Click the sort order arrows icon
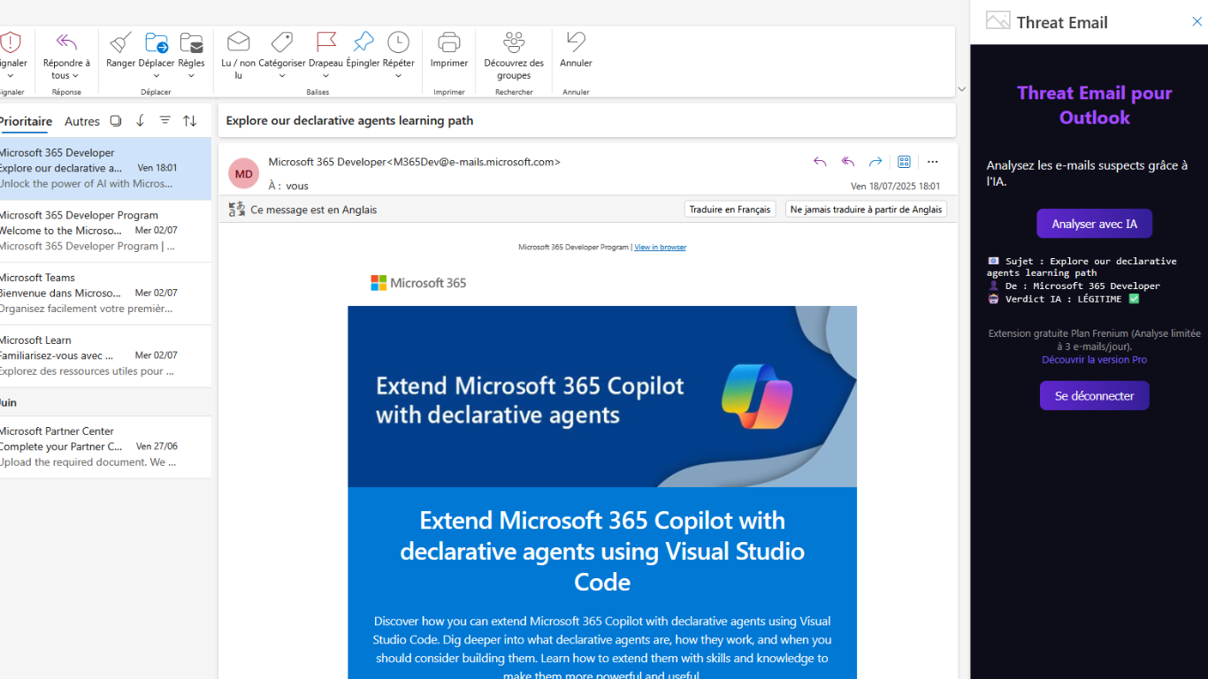 click(x=190, y=121)
